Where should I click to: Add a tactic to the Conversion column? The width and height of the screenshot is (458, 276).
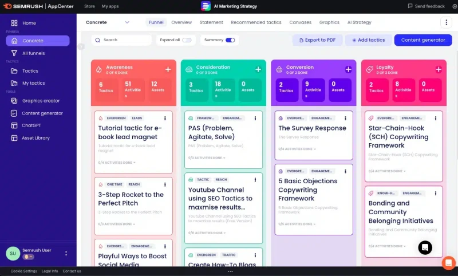348,69
